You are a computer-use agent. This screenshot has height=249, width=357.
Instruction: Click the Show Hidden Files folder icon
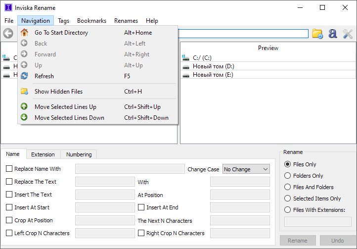pyautogui.click(x=24, y=92)
